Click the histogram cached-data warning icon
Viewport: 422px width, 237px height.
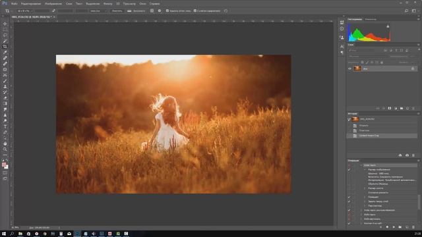[388, 26]
